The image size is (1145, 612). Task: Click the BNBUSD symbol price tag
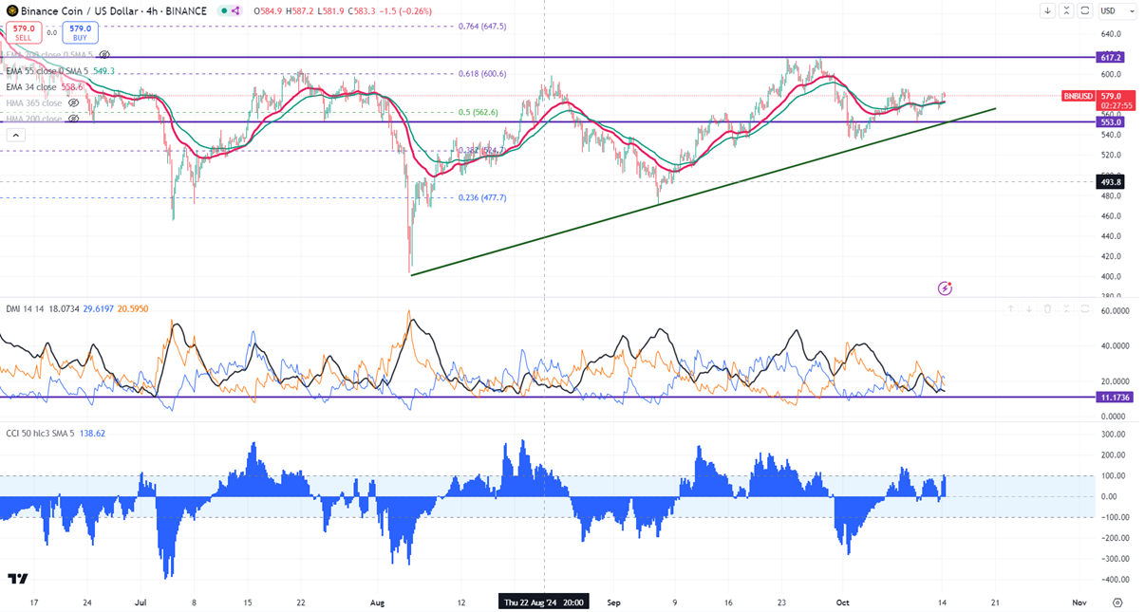1079,96
